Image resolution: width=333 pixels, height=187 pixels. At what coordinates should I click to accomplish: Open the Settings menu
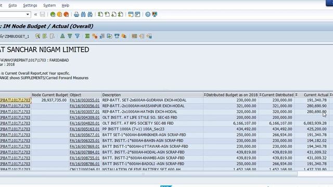pos(30,5)
